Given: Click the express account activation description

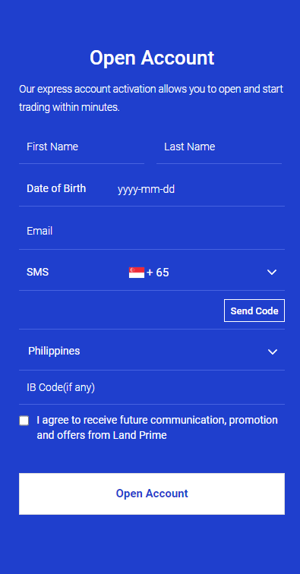Looking at the screenshot, I should [x=151, y=98].
